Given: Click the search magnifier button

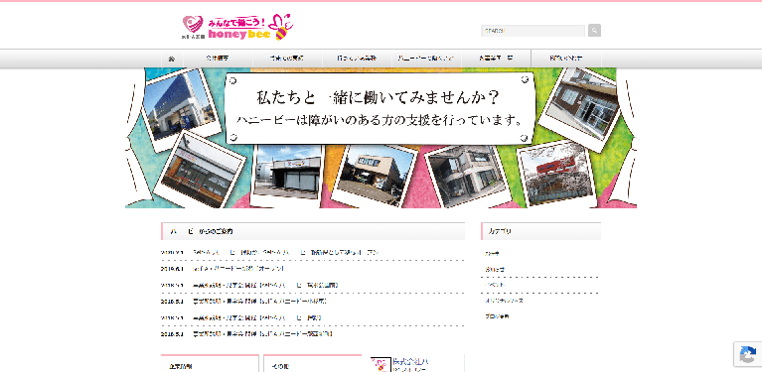Looking at the screenshot, I should [594, 31].
